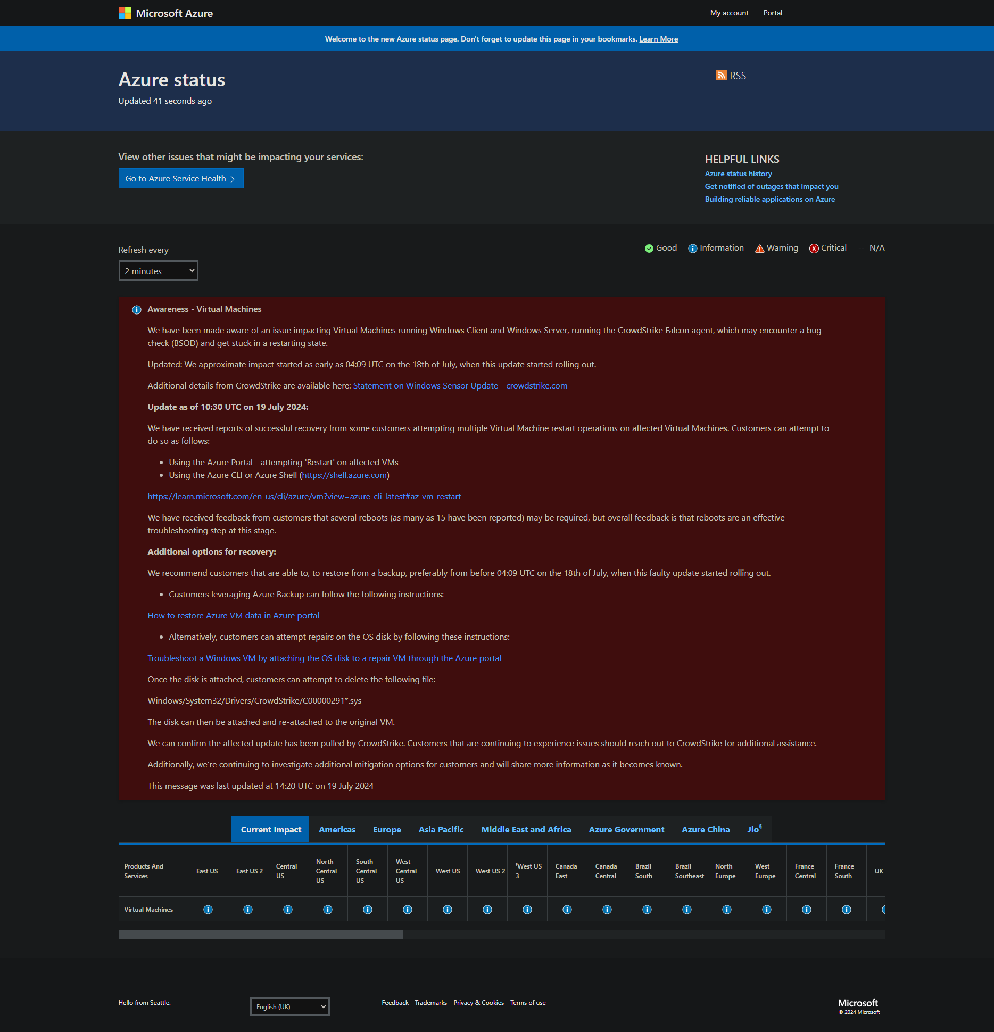The height and width of the screenshot is (1032, 994).
Task: Click Virtual Machines info icon for South Central US
Action: pyautogui.click(x=368, y=910)
